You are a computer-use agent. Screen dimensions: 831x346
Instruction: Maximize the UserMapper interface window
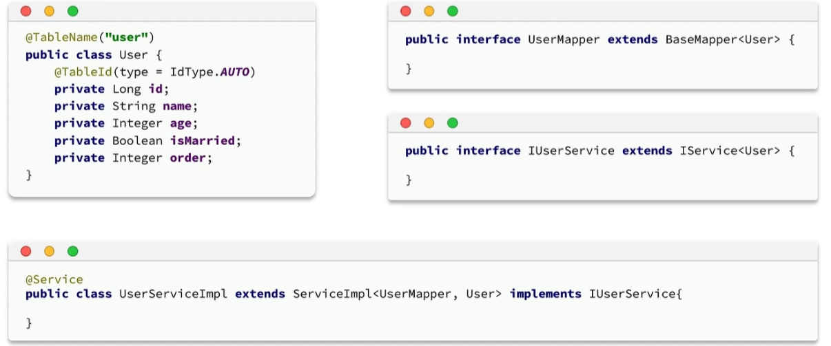point(453,11)
